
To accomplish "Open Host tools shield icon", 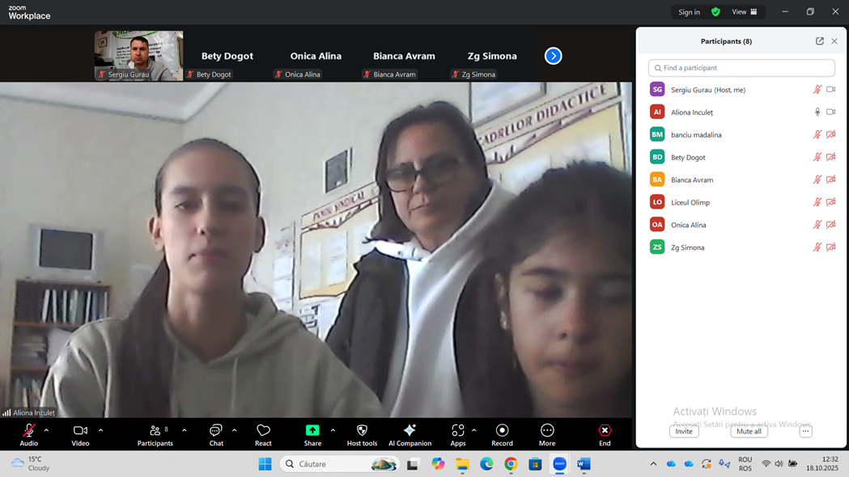I will tap(362, 431).
